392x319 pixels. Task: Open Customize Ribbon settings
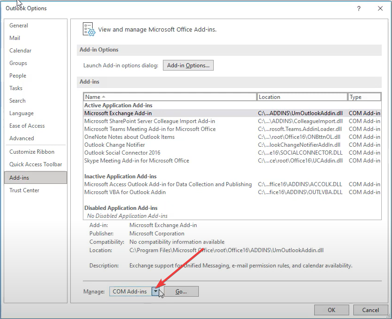point(36,152)
